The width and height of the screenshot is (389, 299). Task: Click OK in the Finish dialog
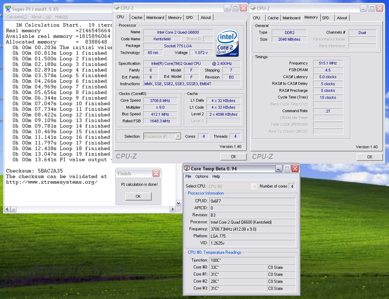click(138, 196)
